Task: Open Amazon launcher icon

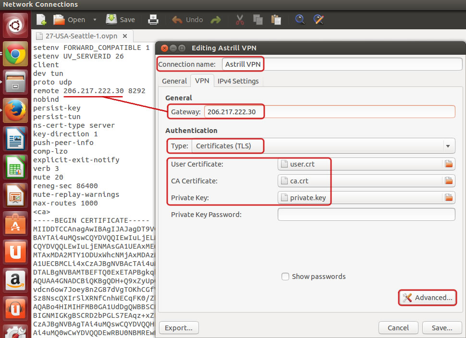Action: (x=15, y=280)
